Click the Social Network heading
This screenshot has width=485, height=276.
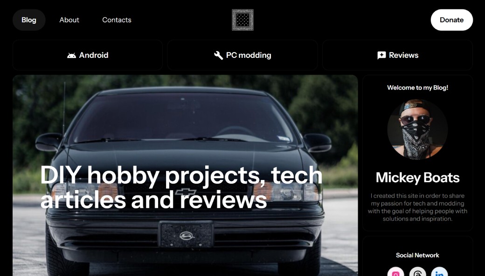(x=417, y=255)
